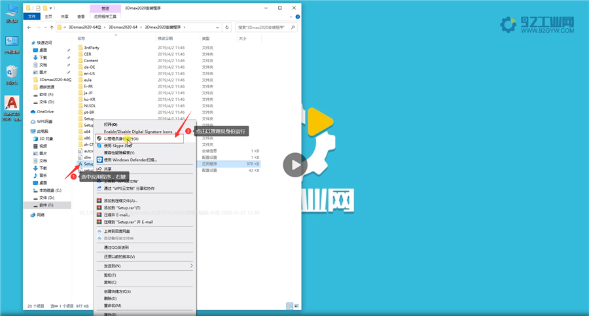Sort by the 名称 column header
This screenshot has height=316, width=589.
(82, 39)
